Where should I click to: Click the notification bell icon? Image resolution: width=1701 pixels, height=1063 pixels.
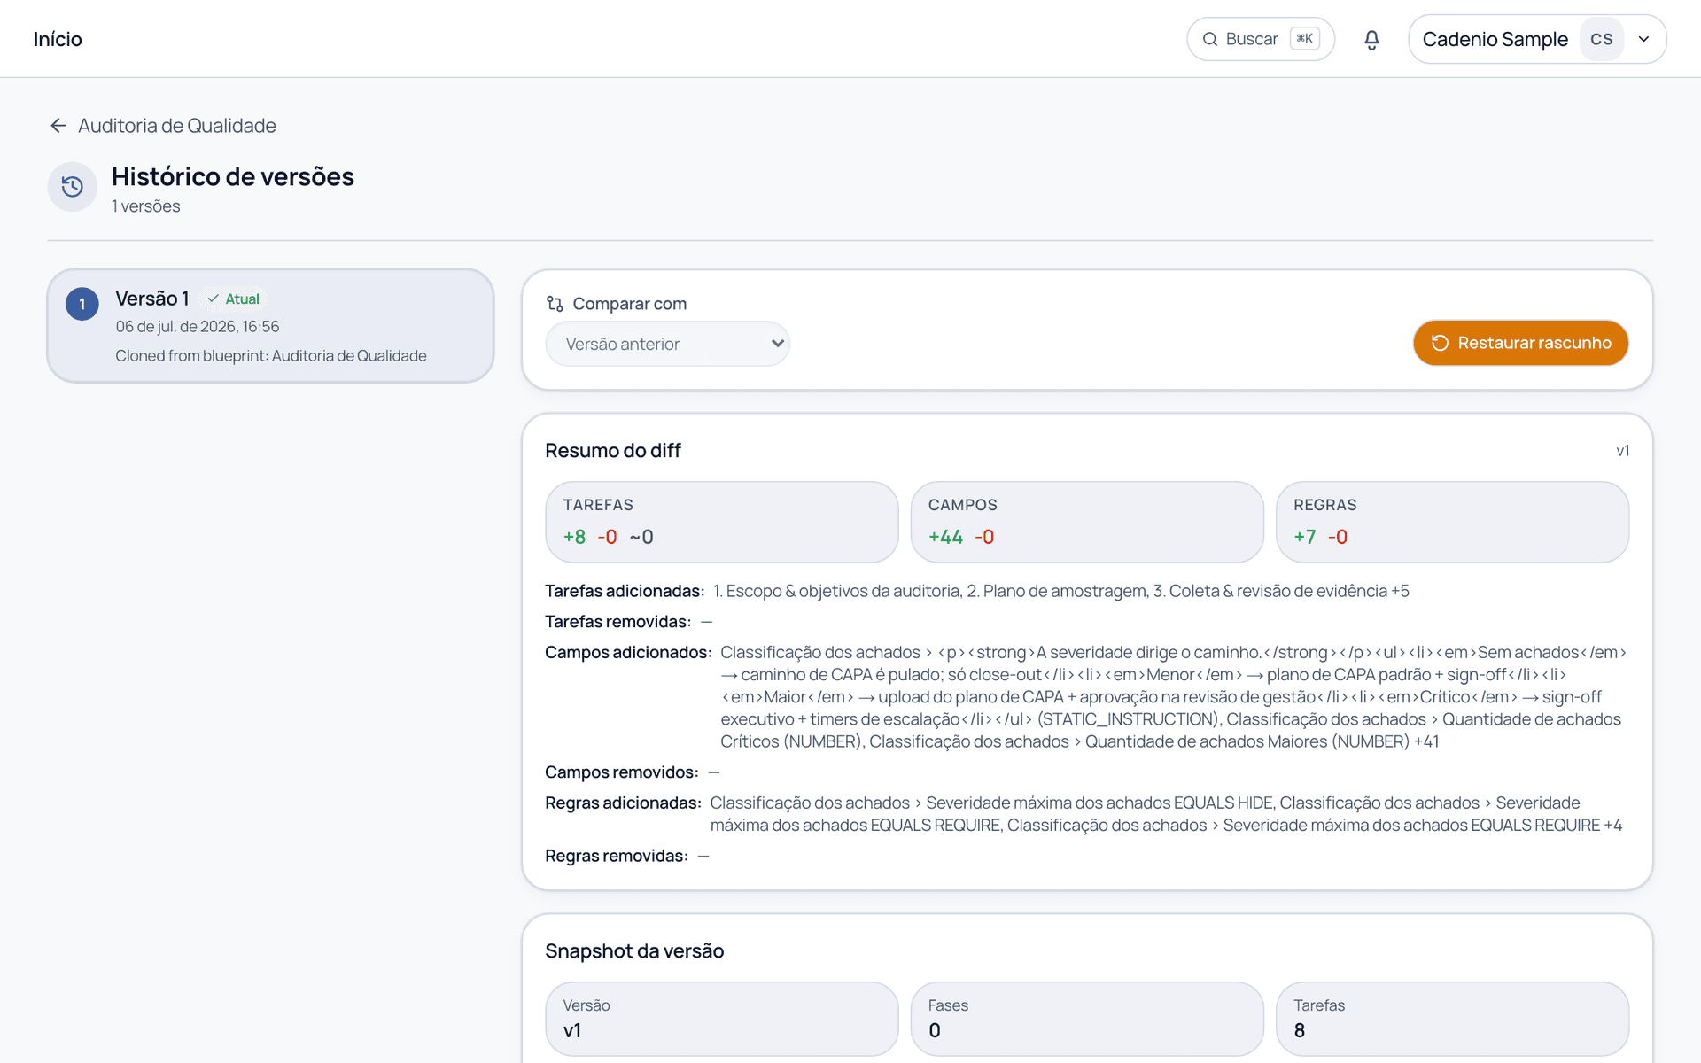click(x=1371, y=40)
